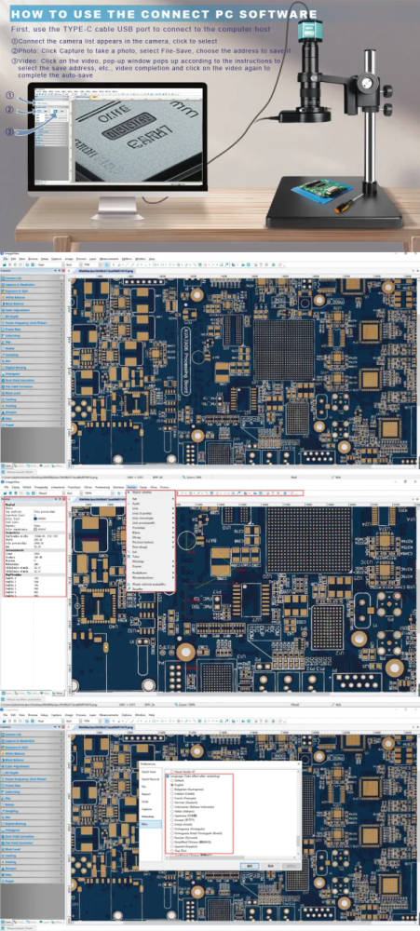This screenshot has height=931, width=420.
Task: Click the Apply button in Preferences dialog
Action: (291, 866)
